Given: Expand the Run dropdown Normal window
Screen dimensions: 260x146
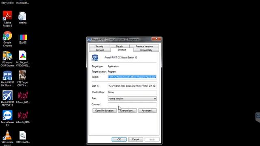Looking at the screenshot, I should click(x=132, y=99).
